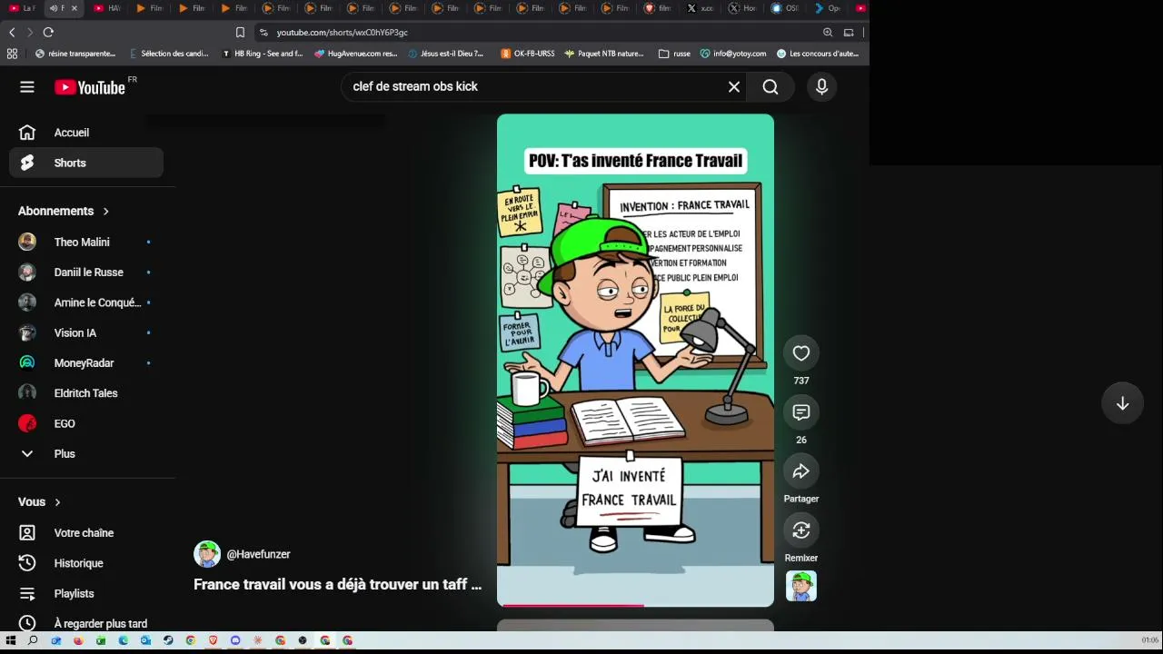
Task: Share this short via Partager icon
Action: tap(801, 471)
